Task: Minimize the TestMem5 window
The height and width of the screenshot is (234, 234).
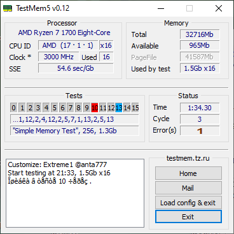Action: 161,8
